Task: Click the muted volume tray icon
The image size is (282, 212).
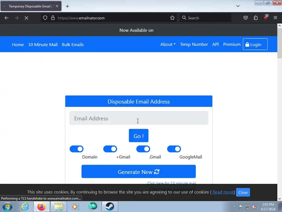Action: 254,207
